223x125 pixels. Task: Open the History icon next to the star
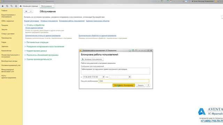pos(7,6)
